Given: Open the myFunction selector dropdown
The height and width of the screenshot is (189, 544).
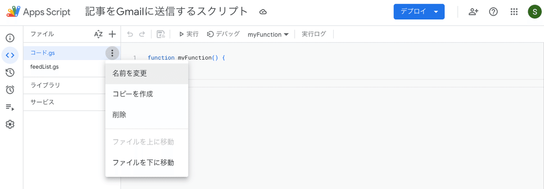Looking at the screenshot, I should point(268,34).
